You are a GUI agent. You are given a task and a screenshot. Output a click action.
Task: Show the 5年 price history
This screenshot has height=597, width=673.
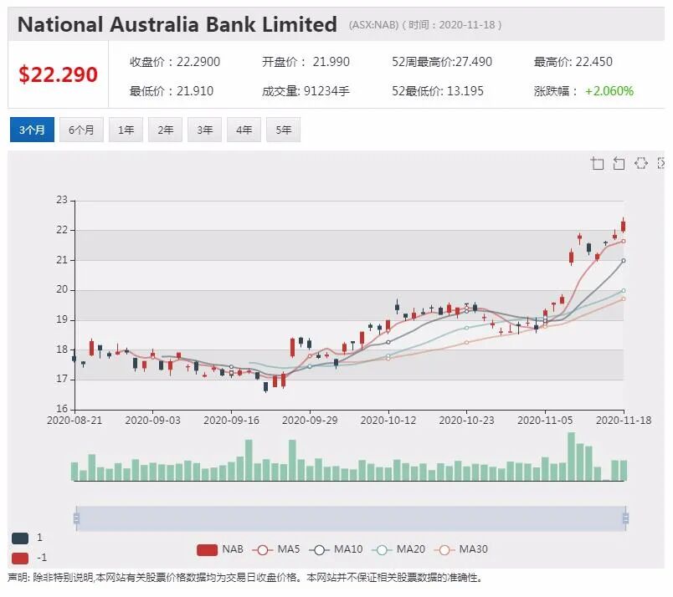(283, 130)
